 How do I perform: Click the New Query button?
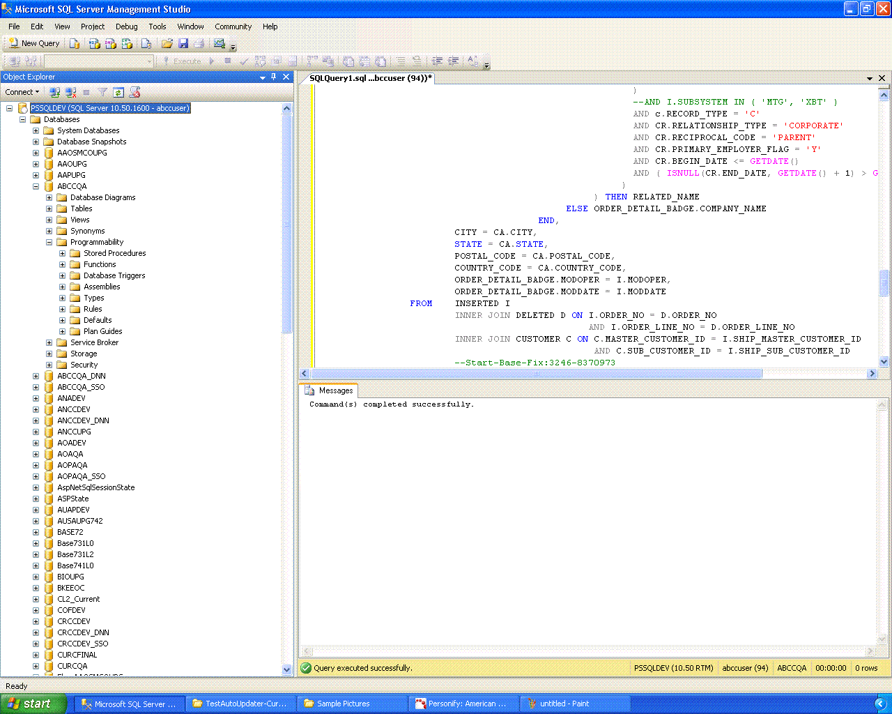point(33,43)
